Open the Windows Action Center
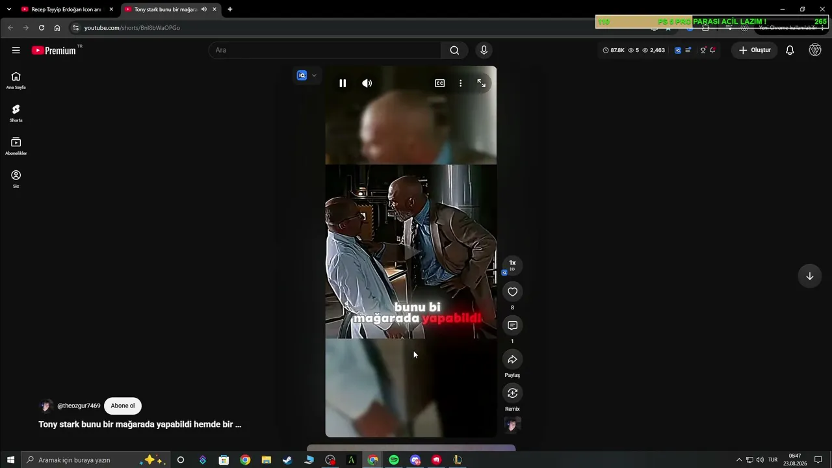Screen dimensions: 832x468 click(818, 460)
